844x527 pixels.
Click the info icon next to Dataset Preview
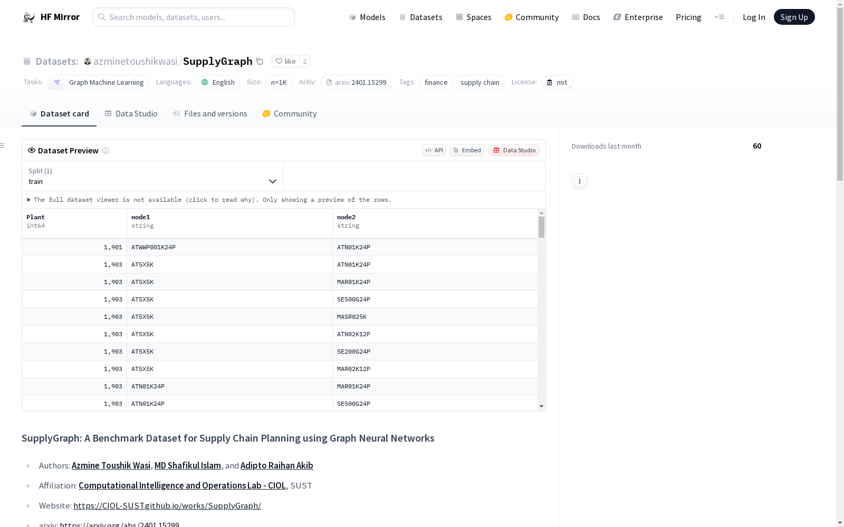(105, 151)
